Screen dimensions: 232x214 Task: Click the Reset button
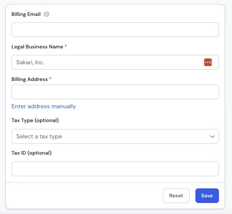(176, 196)
